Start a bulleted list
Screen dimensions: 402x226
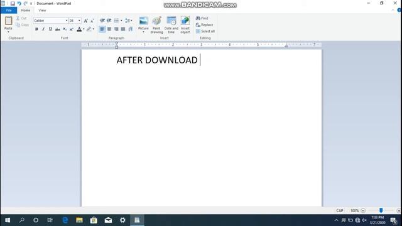point(116,21)
